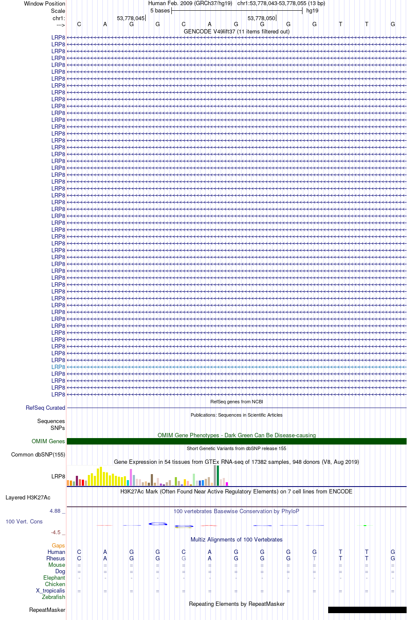Click the 53,778,045 ruler coordinate
This screenshot has width=407, height=620.
(131, 18)
